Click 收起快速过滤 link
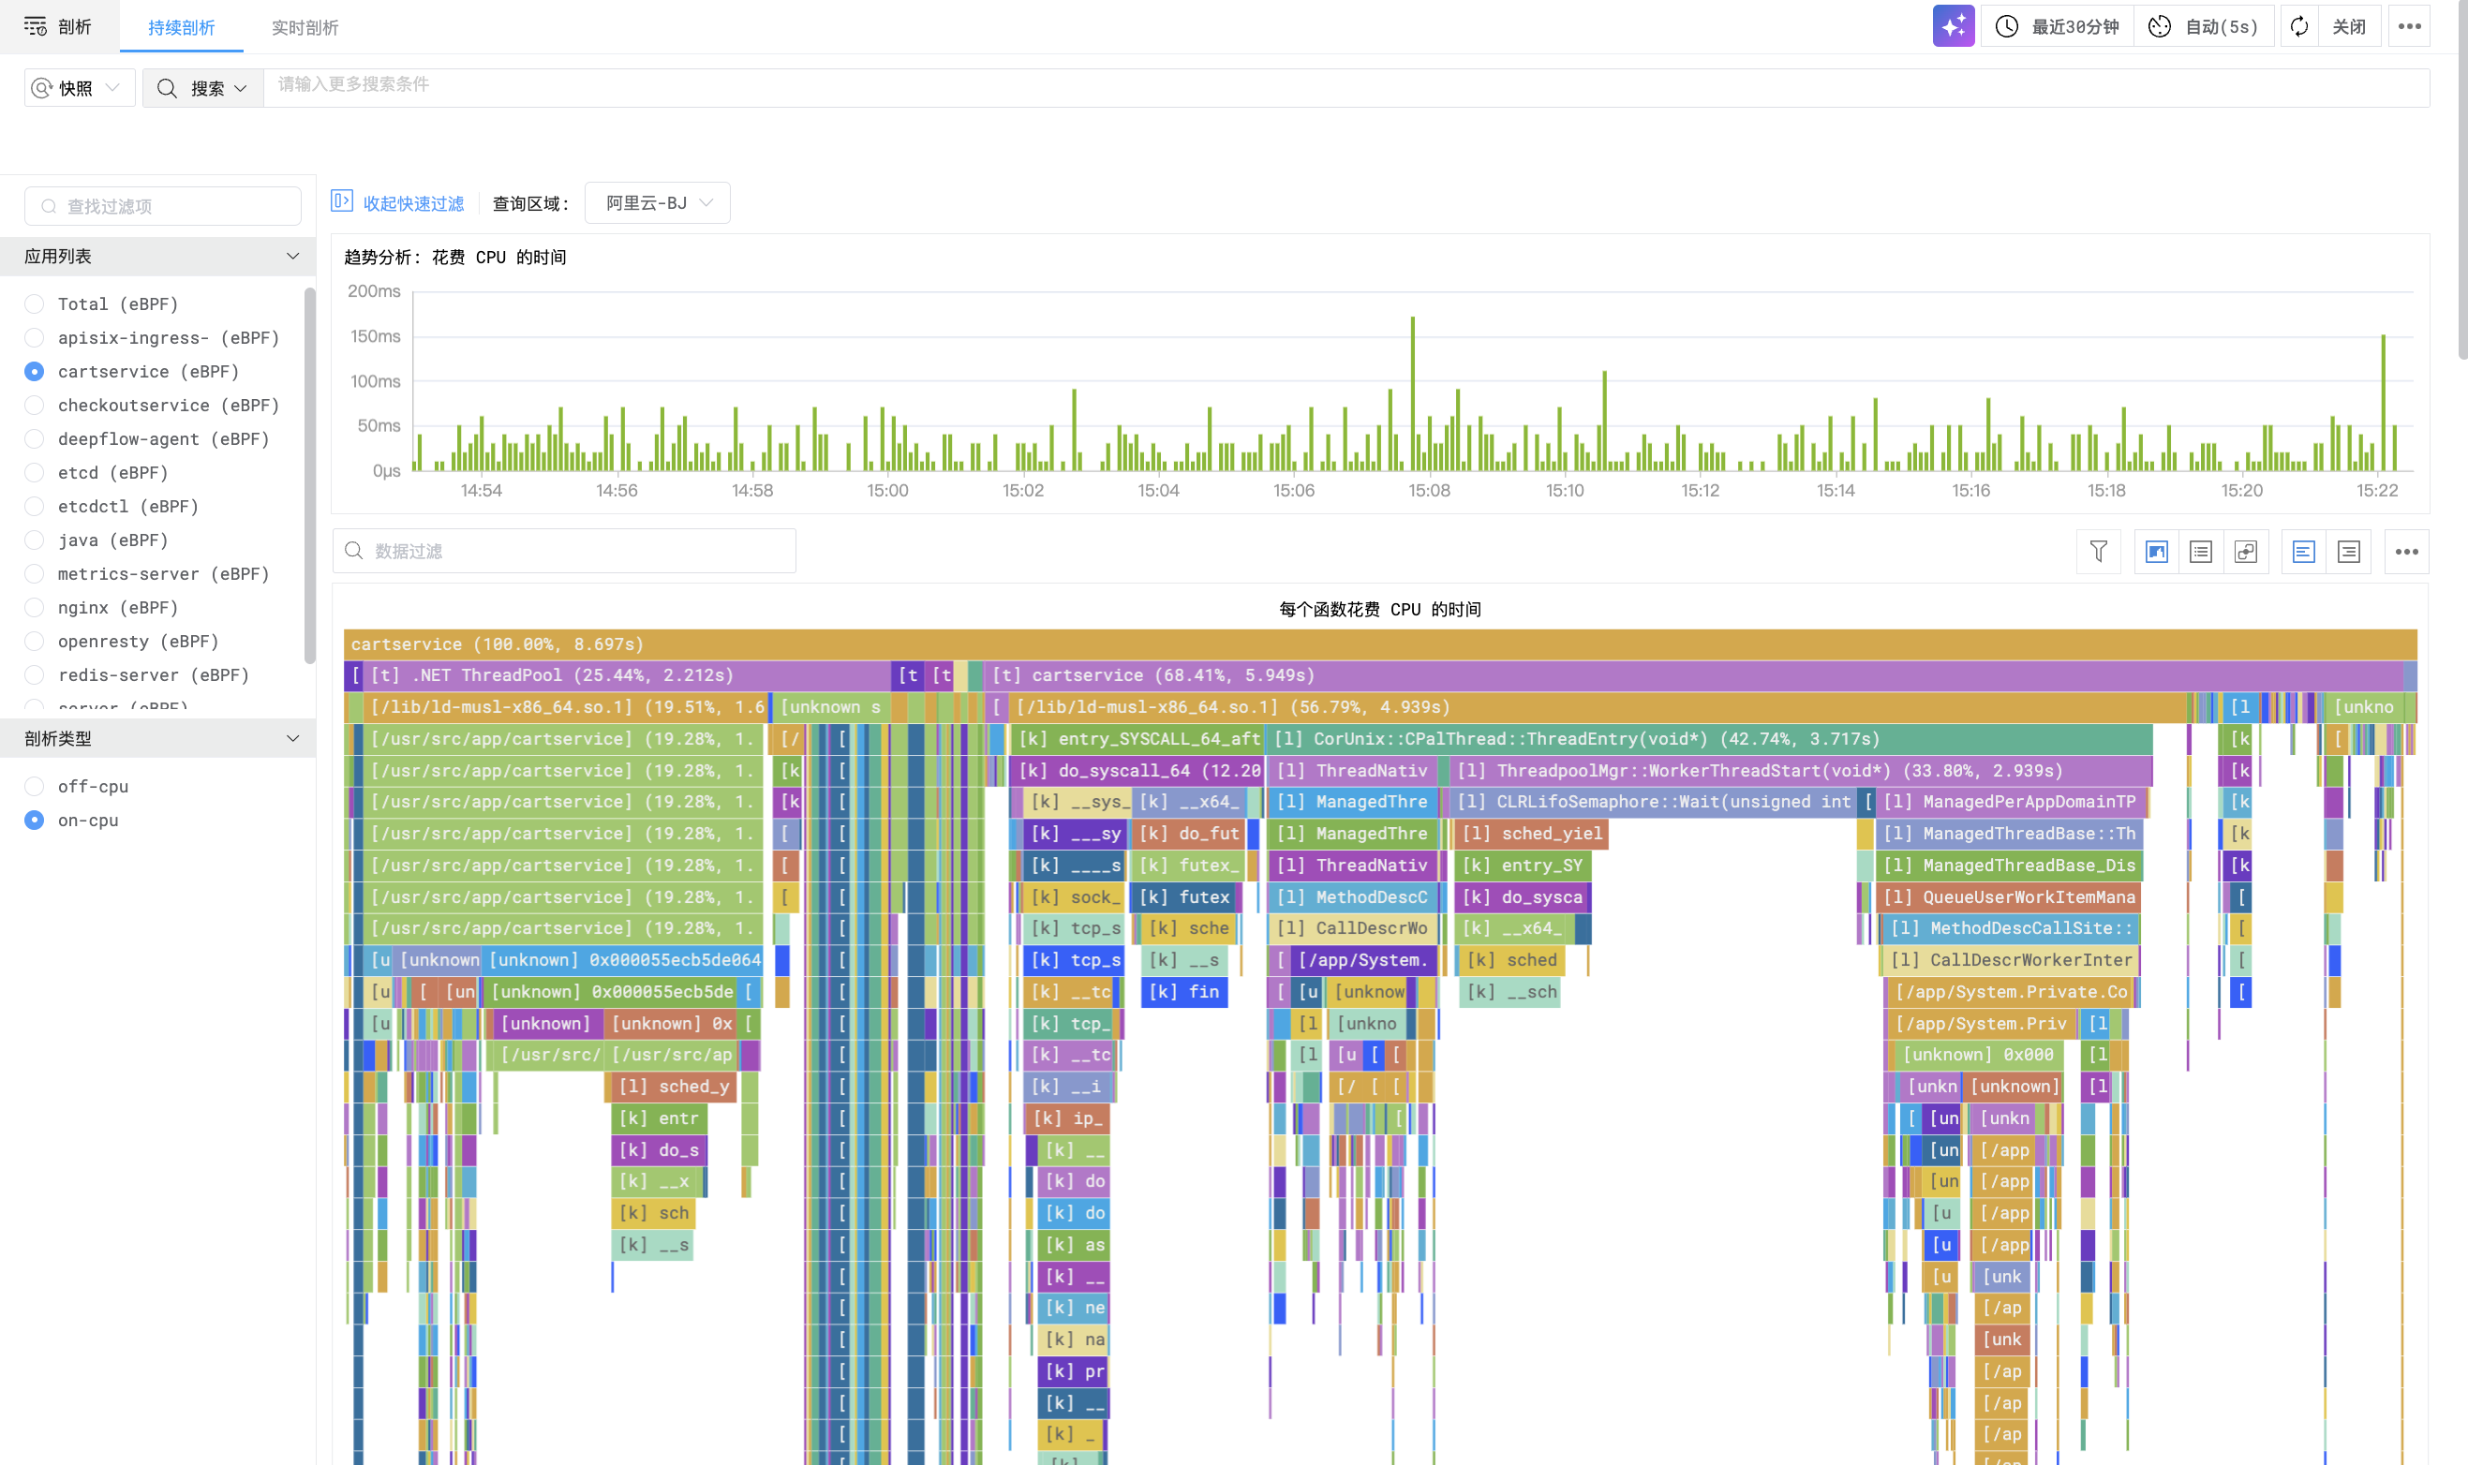Image resolution: width=2468 pixels, height=1465 pixels. (x=411, y=203)
